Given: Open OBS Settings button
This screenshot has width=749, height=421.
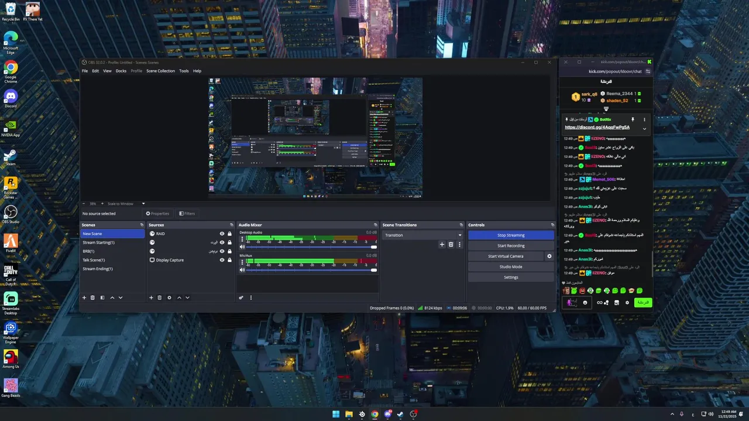Looking at the screenshot, I should point(511,277).
